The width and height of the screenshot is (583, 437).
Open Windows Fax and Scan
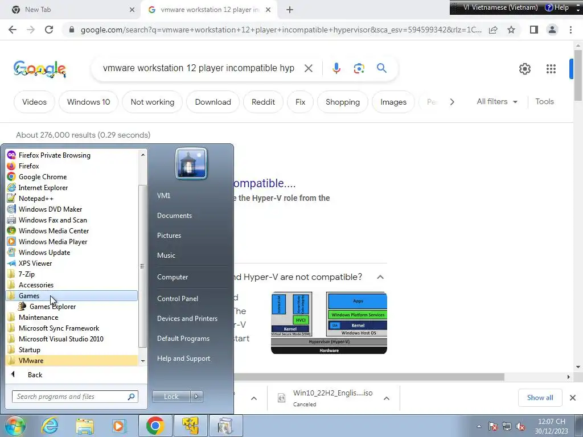[x=52, y=220]
